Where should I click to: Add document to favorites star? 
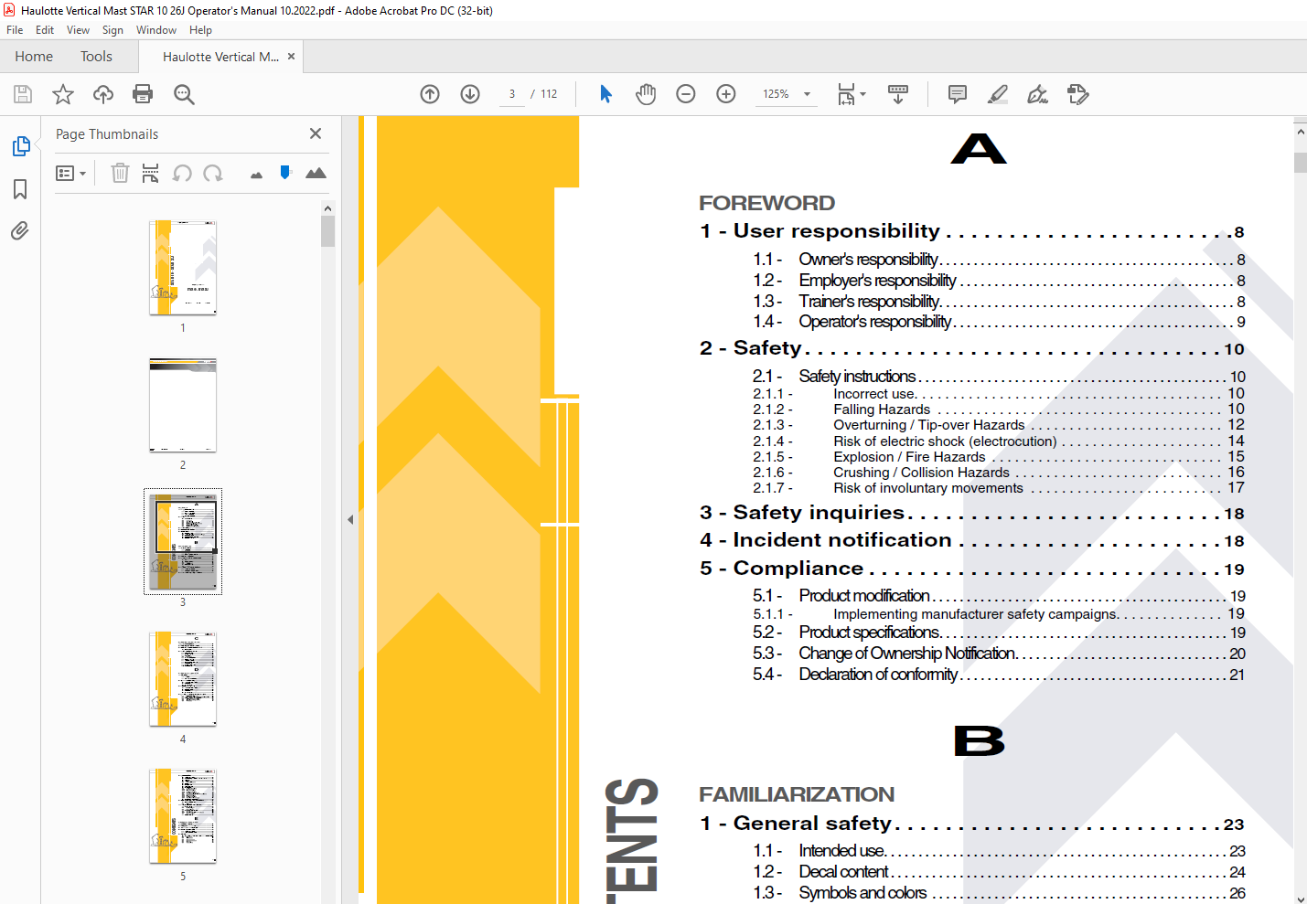pyautogui.click(x=63, y=94)
